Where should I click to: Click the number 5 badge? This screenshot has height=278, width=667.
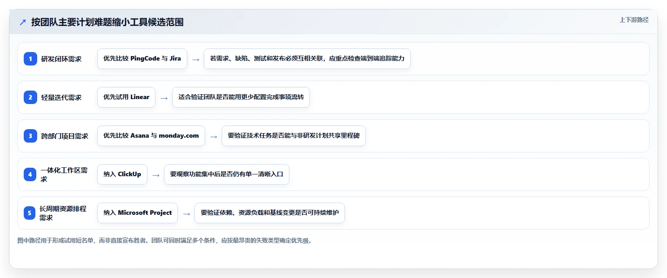[x=30, y=213]
